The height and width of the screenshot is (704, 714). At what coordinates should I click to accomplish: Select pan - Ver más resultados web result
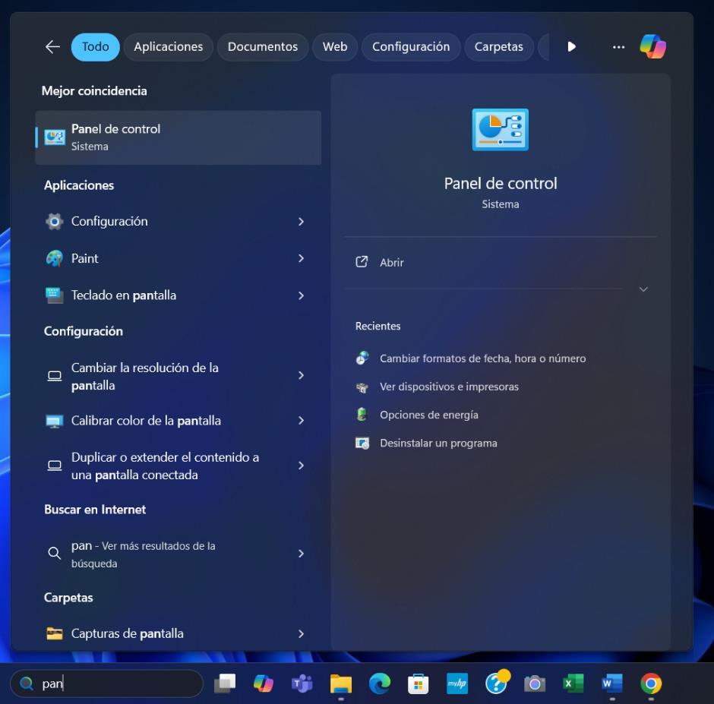[178, 554]
